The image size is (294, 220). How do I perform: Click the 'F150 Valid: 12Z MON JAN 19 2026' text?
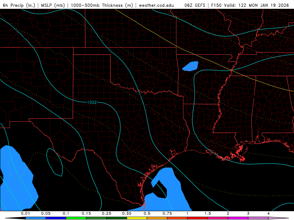[250, 5]
